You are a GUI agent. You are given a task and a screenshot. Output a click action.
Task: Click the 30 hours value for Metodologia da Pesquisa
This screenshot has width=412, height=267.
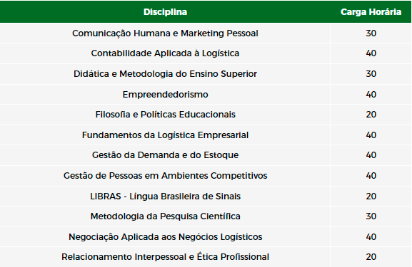click(371, 216)
